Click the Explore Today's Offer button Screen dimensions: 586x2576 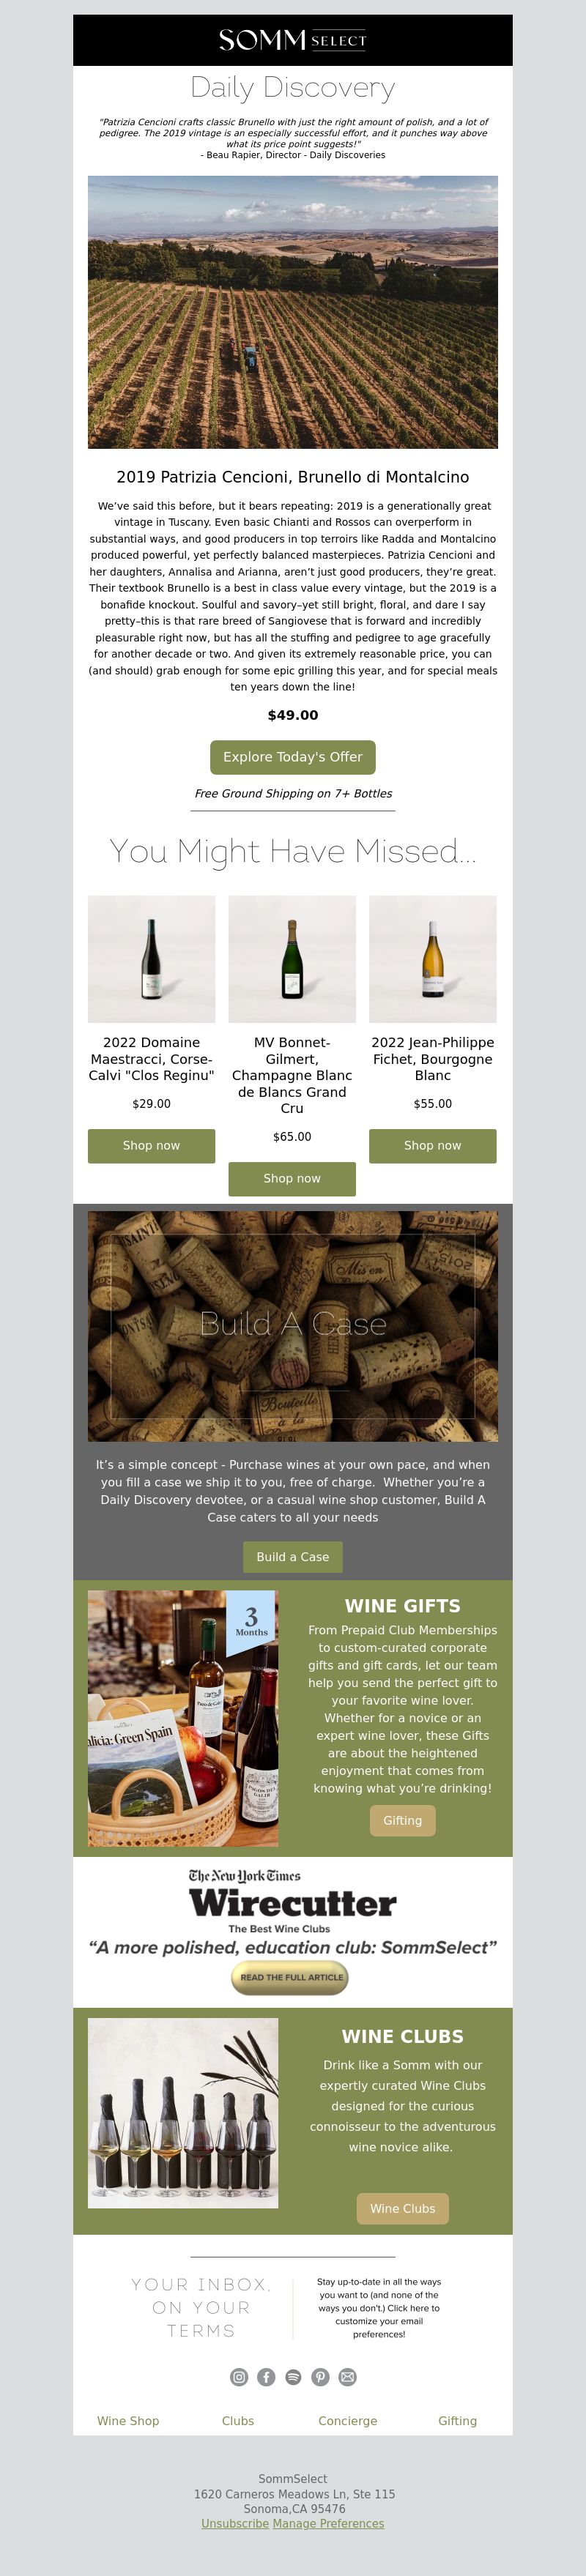tap(293, 757)
